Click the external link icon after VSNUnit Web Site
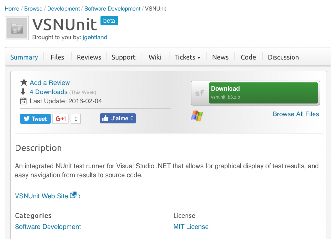This screenshot has width=331, height=239. click(x=73, y=195)
